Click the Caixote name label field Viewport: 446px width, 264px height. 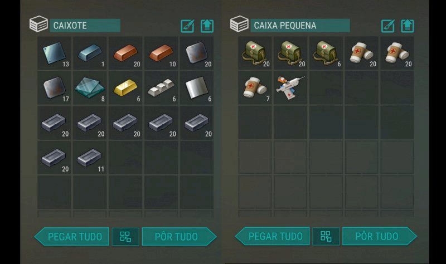[85, 26]
